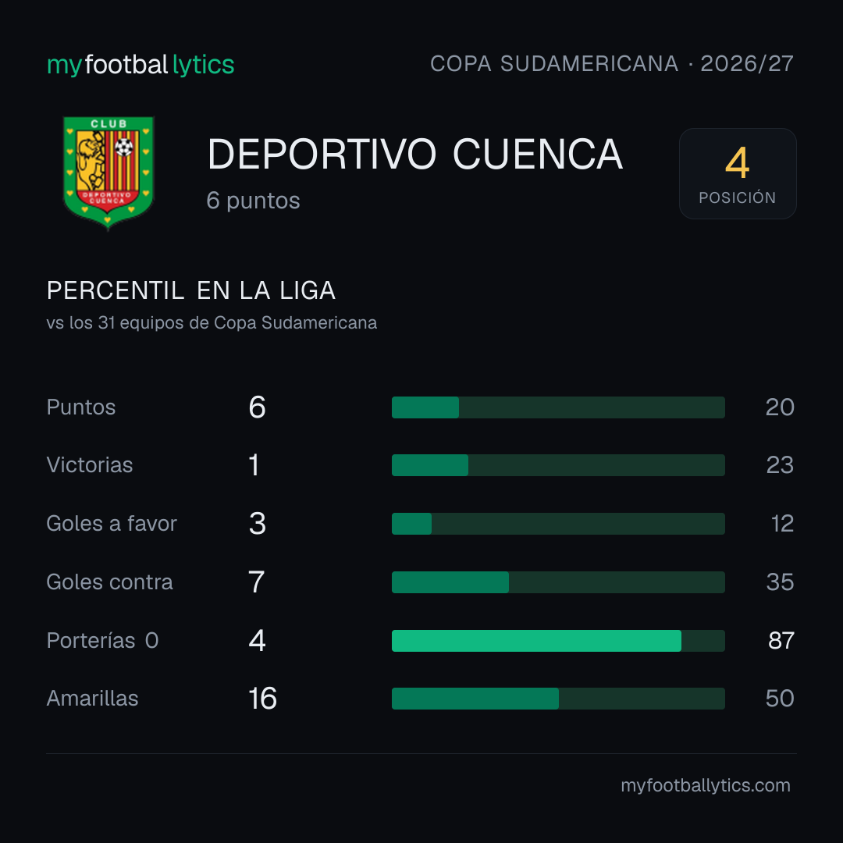Click the Deportivo Cuenca team name
Viewport: 843px width, 843px height.
(415, 155)
